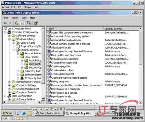Collapse the Security Settings node

14,50
